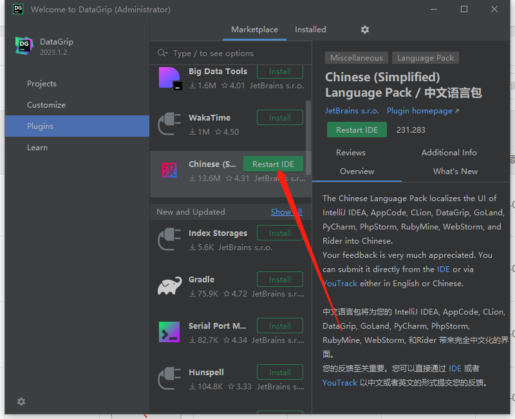Switch to the Installed tab
515x419 pixels.
[x=310, y=30]
